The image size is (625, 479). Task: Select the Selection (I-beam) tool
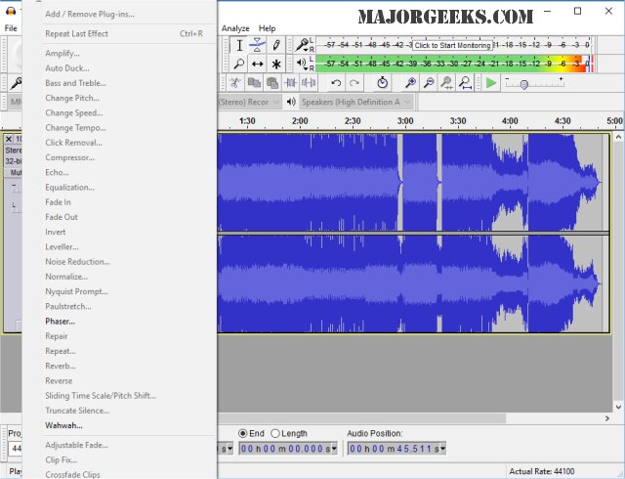coord(239,45)
